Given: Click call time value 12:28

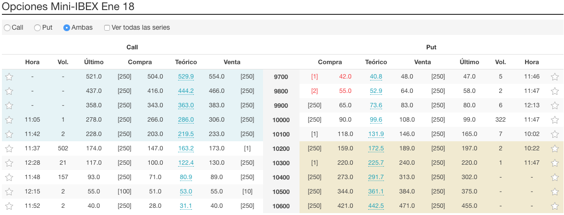Looking at the screenshot, I should click(32, 163).
